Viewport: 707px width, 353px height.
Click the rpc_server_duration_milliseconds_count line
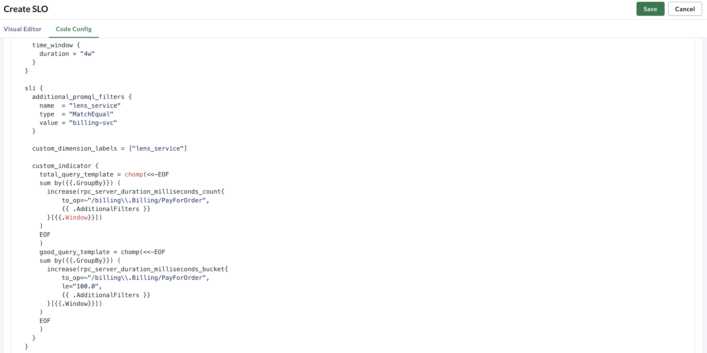click(136, 192)
